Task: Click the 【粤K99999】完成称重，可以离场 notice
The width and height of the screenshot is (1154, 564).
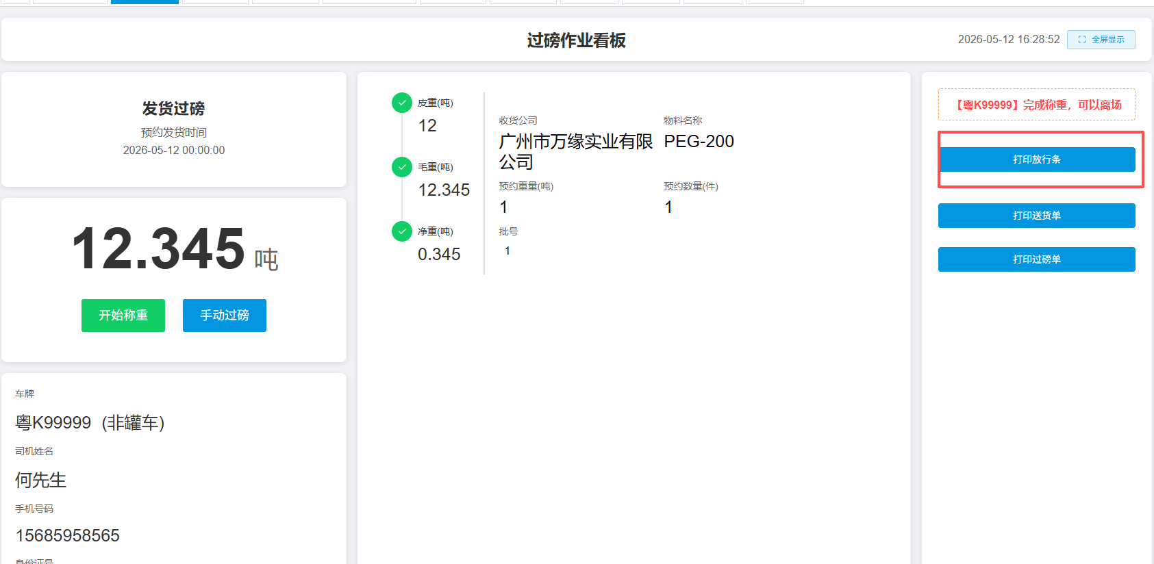Action: (1037, 105)
